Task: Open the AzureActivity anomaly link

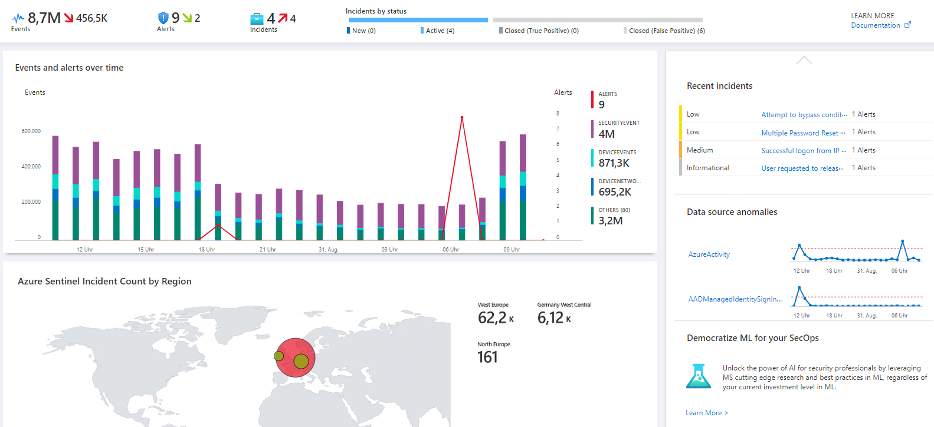Action: click(709, 254)
